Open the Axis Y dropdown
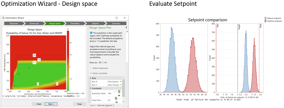The image size is (284, 108). tap(115, 85)
